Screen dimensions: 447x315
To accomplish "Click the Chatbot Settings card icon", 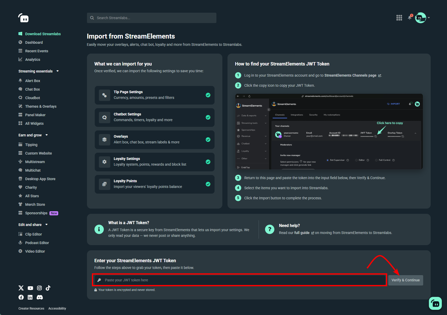I will pos(105,118).
